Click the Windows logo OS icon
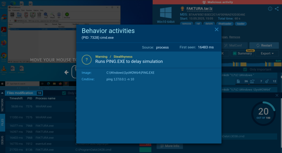 coord(166,13)
